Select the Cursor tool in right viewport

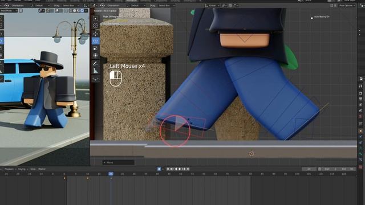(x=95, y=26)
